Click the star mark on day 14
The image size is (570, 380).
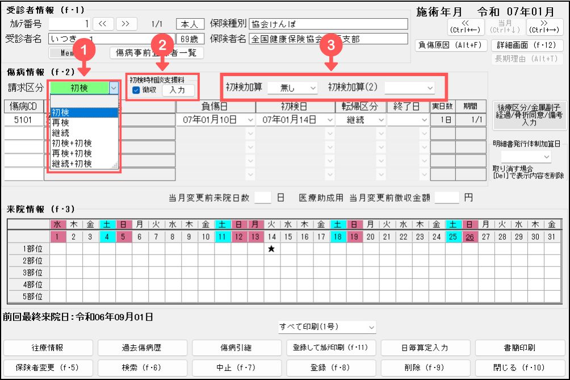point(271,248)
